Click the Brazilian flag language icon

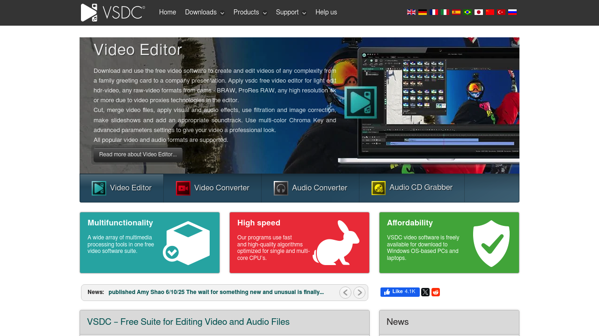click(x=468, y=12)
